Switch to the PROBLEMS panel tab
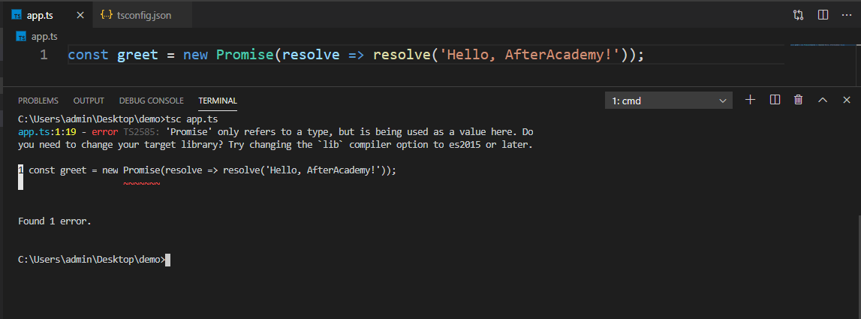Viewport: 861px width, 319px height. pyautogui.click(x=38, y=101)
